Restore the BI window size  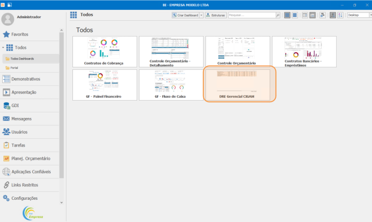click(x=355, y=5)
